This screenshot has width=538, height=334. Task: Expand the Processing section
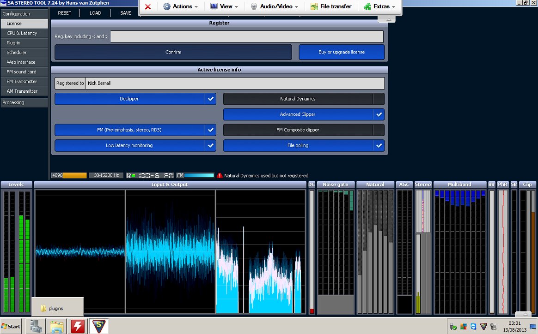click(24, 102)
